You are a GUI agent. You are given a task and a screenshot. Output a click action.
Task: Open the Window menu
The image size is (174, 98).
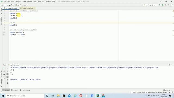(x=48, y=2)
